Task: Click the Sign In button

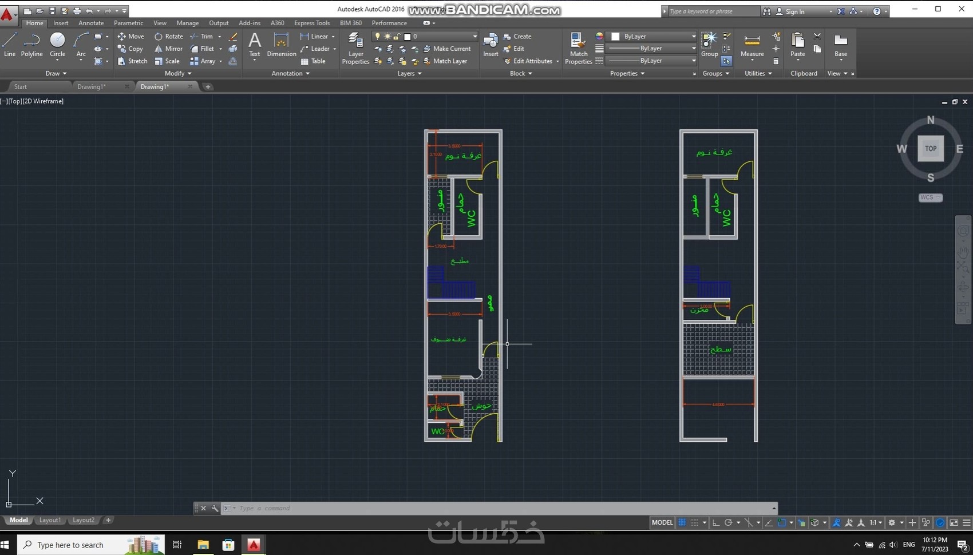Action: [x=794, y=11]
